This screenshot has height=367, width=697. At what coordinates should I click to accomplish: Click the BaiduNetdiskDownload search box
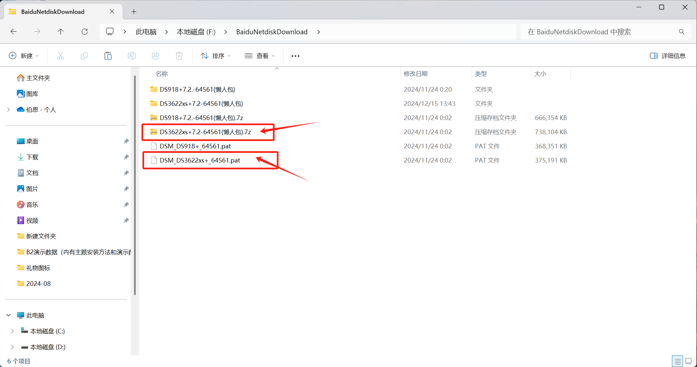(599, 32)
